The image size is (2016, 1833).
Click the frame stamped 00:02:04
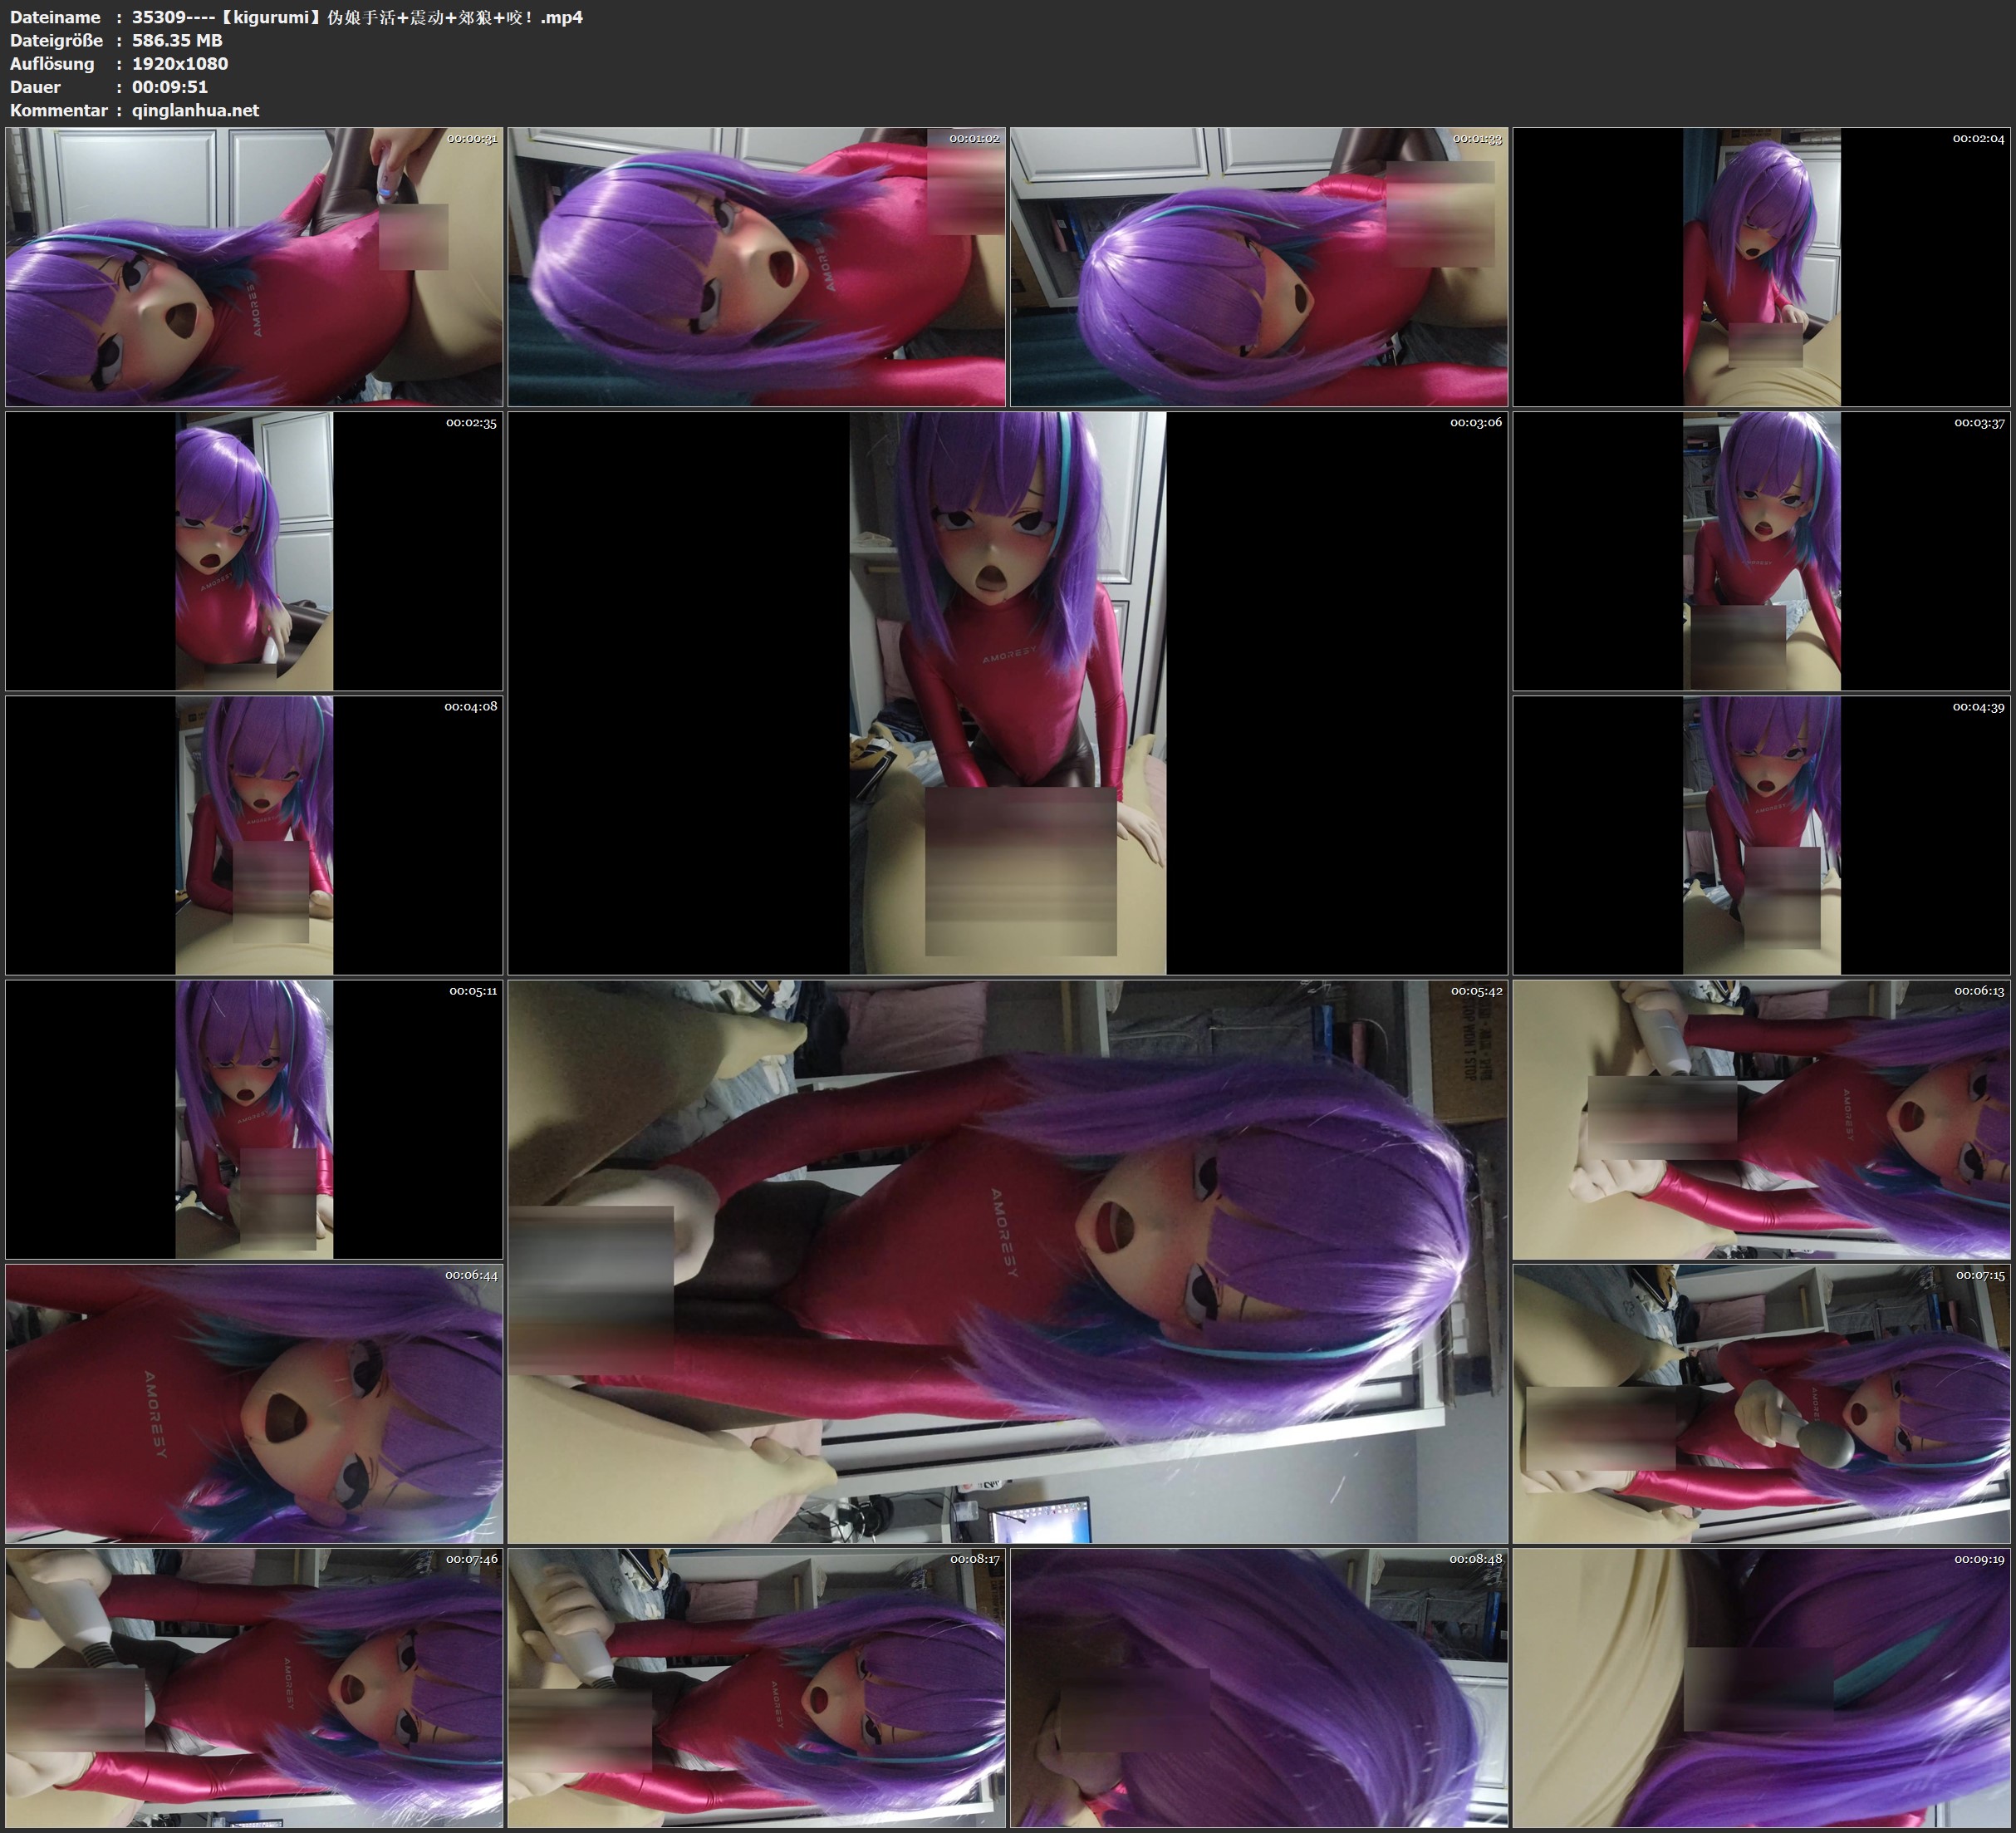tap(1761, 266)
